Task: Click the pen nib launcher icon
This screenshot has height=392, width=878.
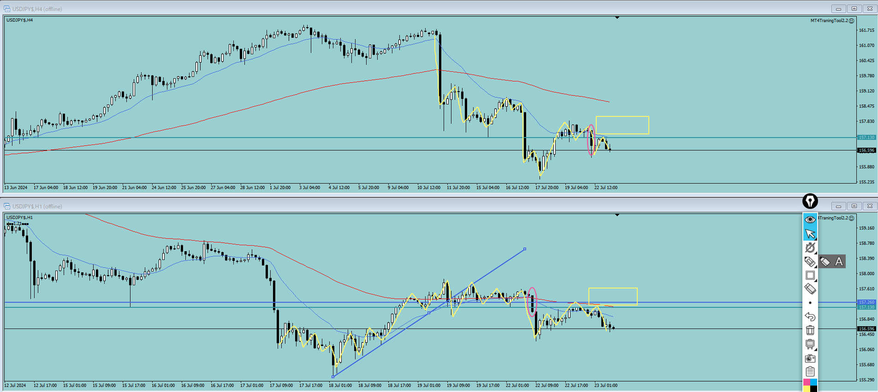Action: point(810,201)
